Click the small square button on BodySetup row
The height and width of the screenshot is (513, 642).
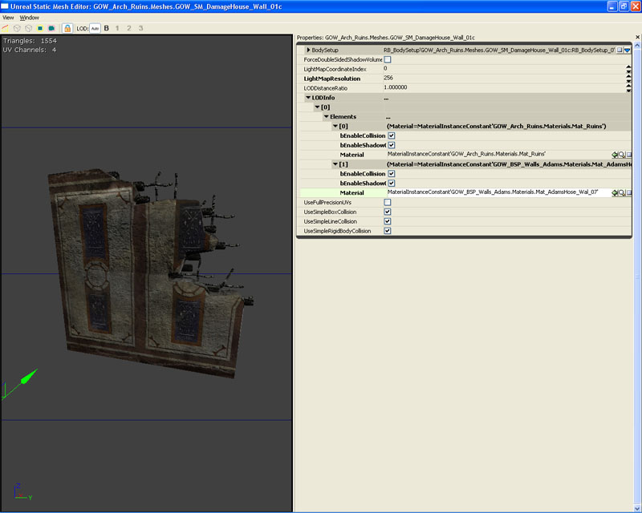(x=620, y=50)
